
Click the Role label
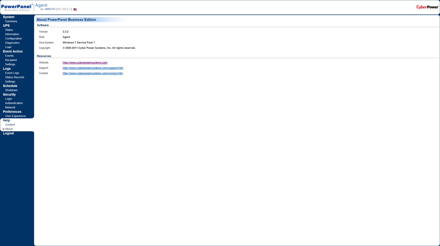coord(42,37)
